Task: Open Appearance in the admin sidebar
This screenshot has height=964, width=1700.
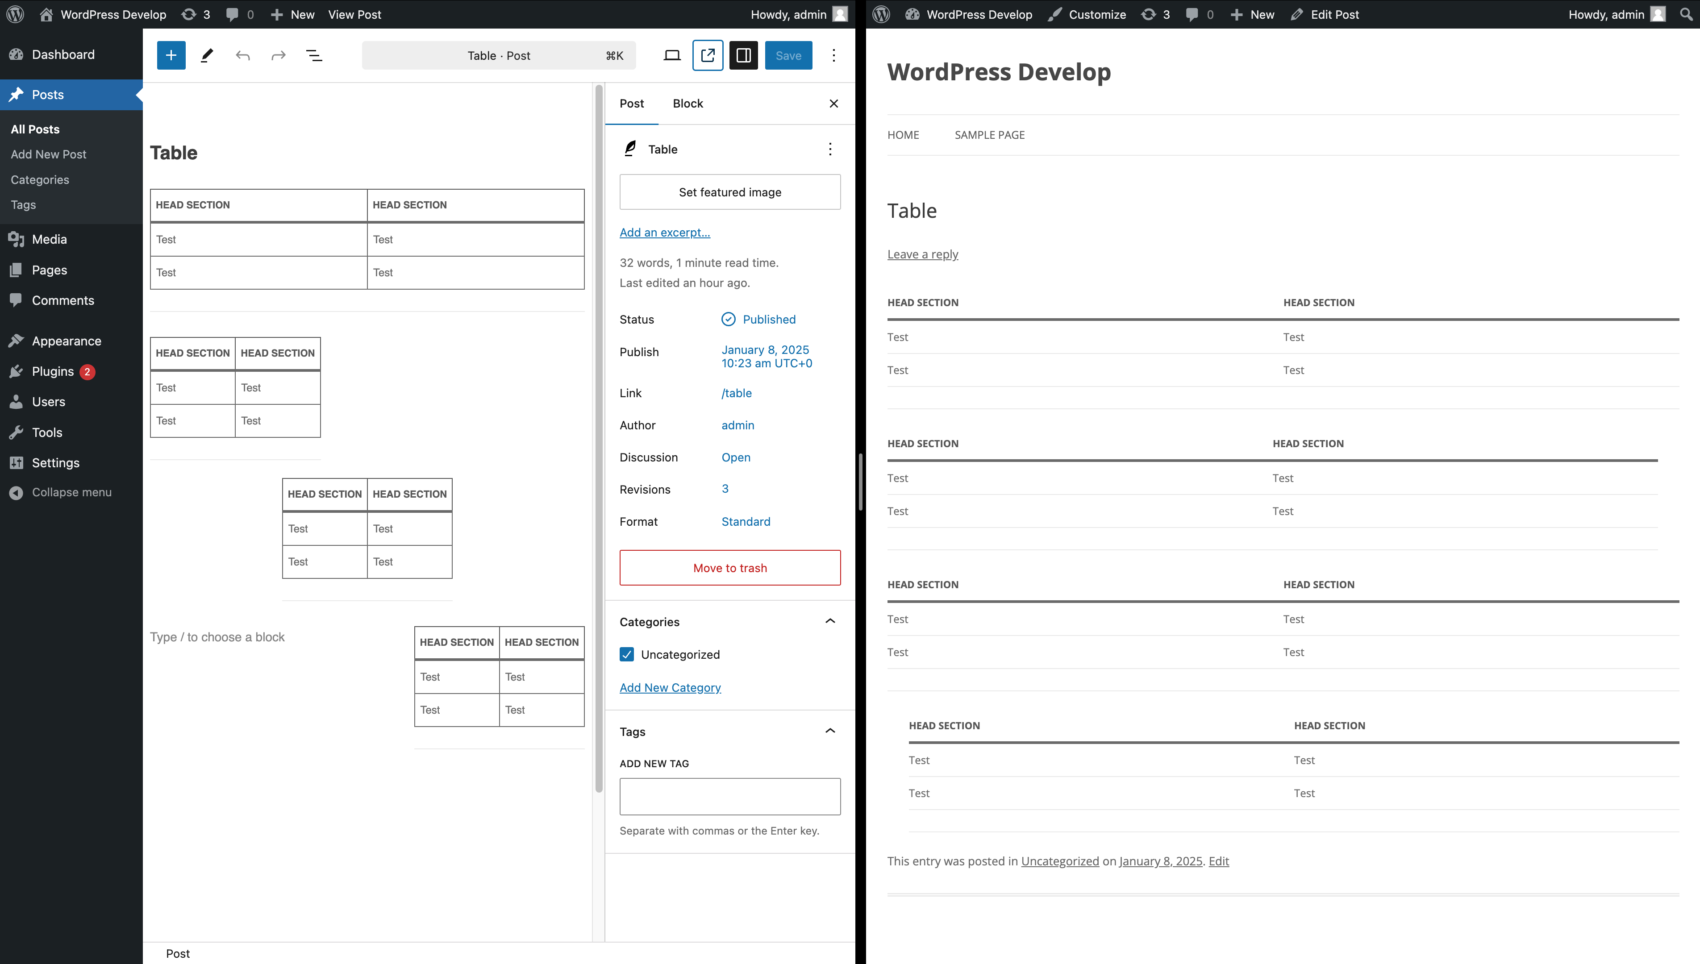Action: (x=66, y=341)
